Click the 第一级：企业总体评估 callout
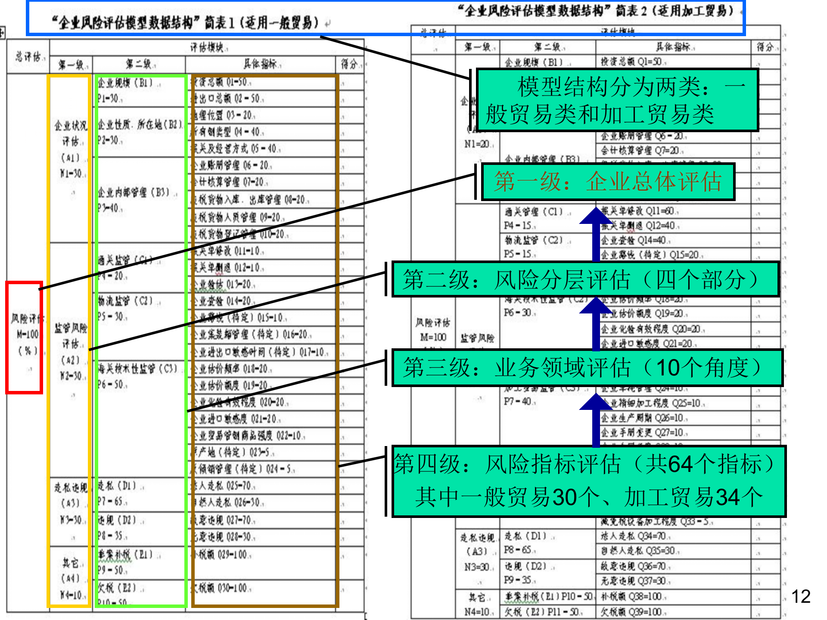 (607, 182)
